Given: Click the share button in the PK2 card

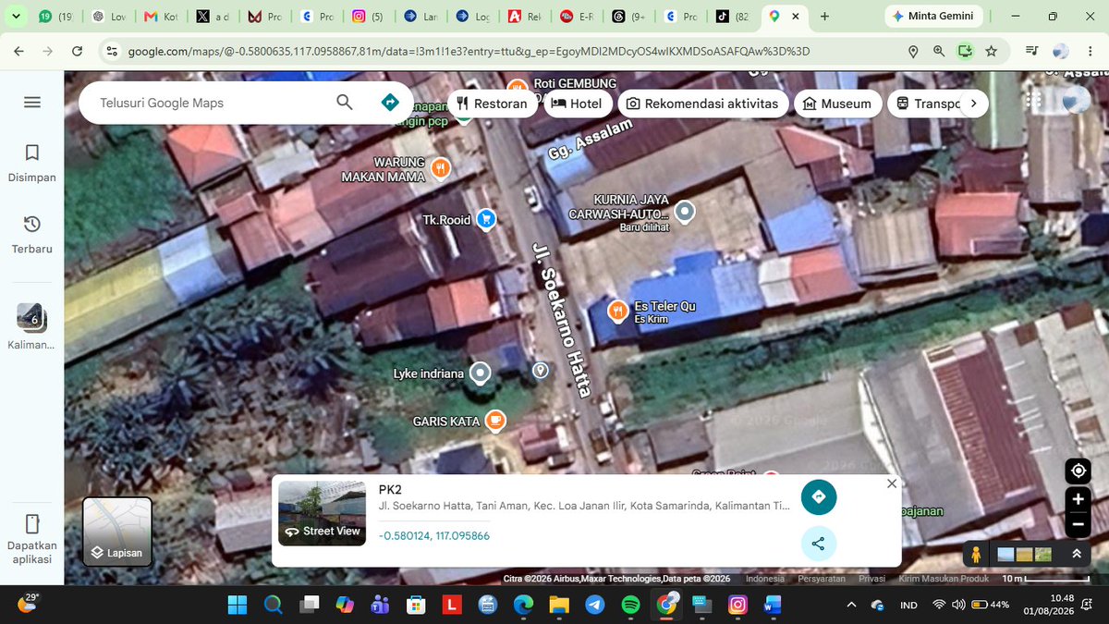Looking at the screenshot, I should [818, 543].
